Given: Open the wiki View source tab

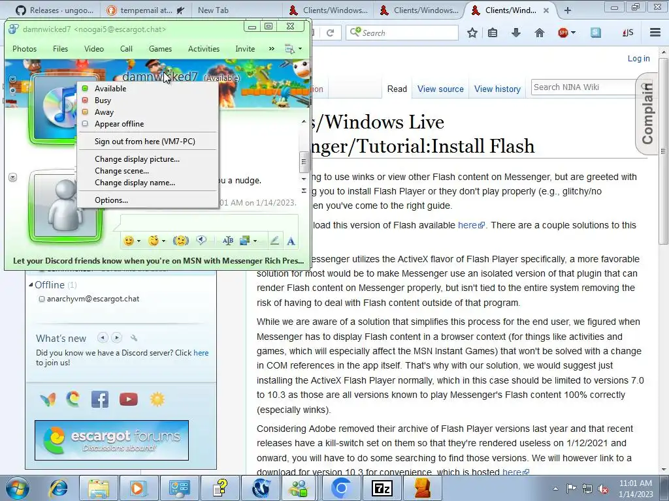Looking at the screenshot, I should (x=440, y=89).
